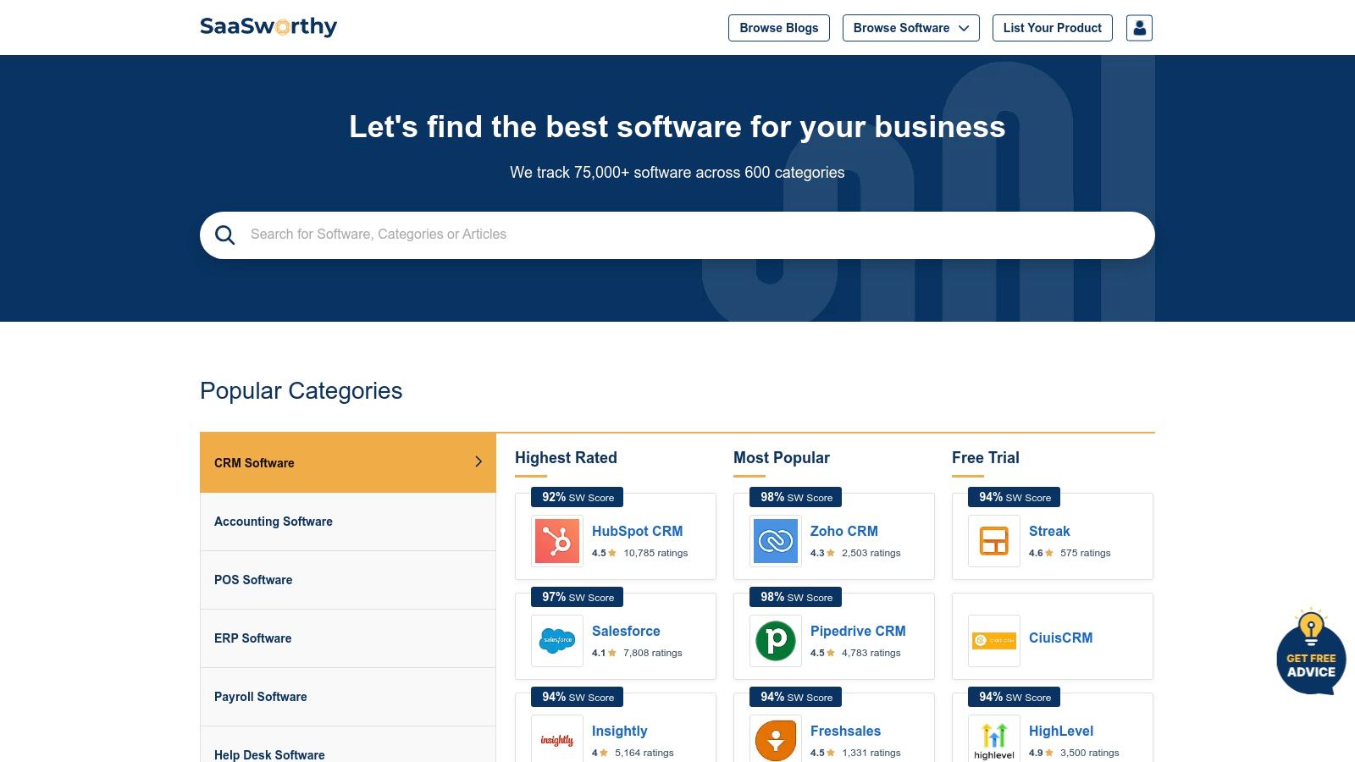This screenshot has width=1355, height=762.
Task: Click the Zoho CRM logo icon
Action: click(775, 541)
